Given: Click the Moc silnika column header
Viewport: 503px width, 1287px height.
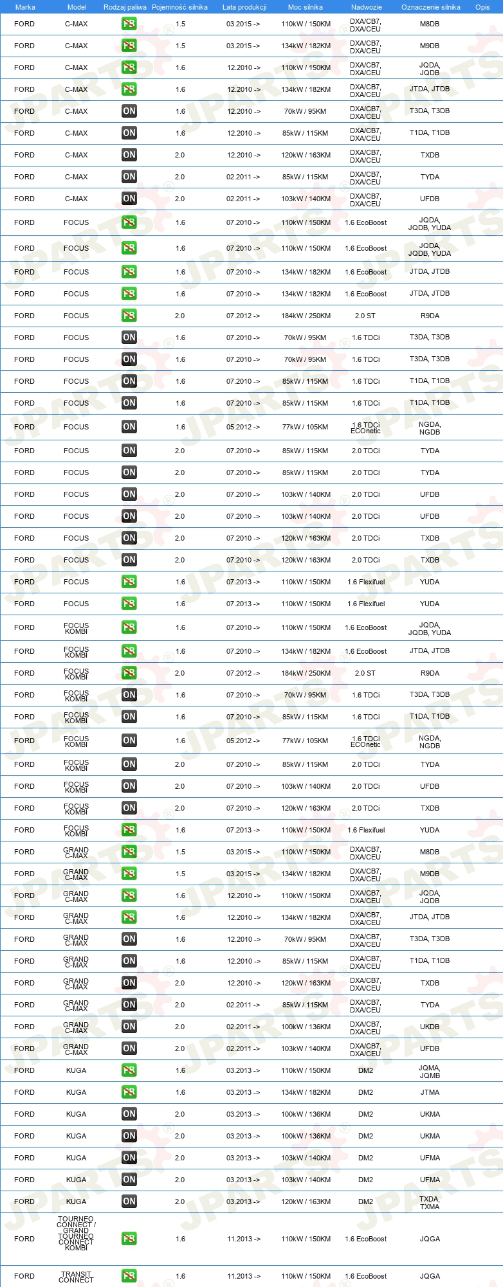Looking at the screenshot, I should (x=306, y=7).
